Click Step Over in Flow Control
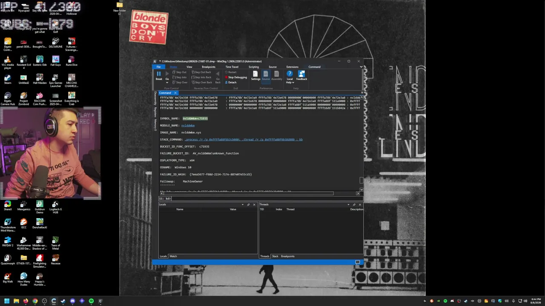The image size is (545, 306). click(180, 82)
